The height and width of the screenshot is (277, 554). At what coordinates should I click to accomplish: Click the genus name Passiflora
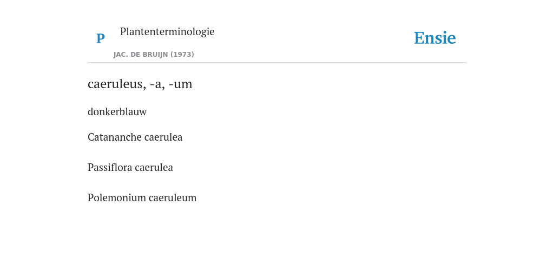(110, 168)
